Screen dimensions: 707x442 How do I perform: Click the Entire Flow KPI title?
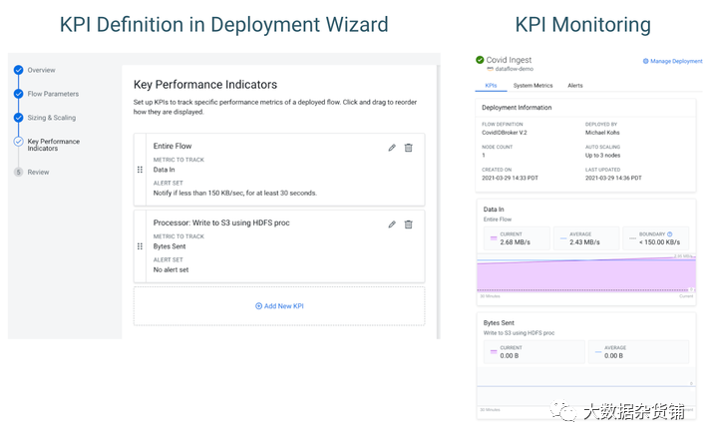[x=173, y=146]
